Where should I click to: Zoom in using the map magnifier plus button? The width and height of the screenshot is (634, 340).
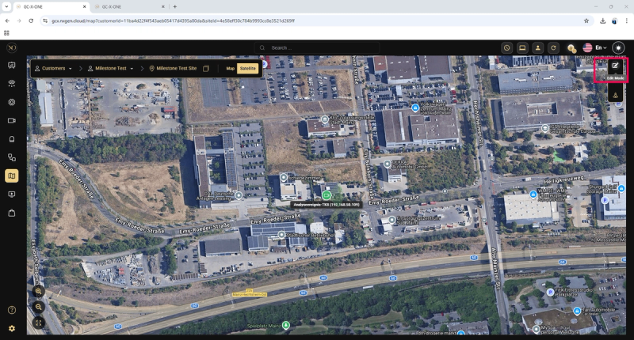click(x=38, y=291)
